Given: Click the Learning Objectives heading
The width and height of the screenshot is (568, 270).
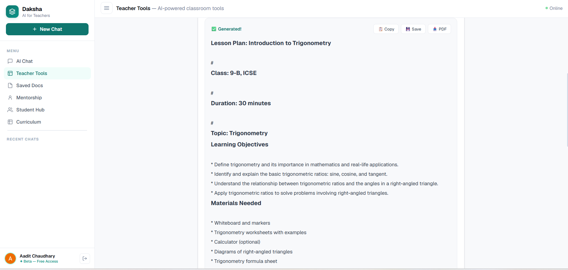Looking at the screenshot, I should click(x=239, y=144).
